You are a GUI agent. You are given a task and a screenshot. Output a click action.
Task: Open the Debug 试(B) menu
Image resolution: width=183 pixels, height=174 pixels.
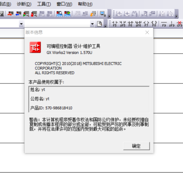[5, 4]
